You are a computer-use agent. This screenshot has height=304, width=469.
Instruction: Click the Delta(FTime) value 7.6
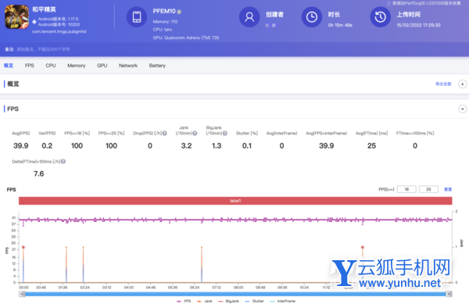(38, 173)
